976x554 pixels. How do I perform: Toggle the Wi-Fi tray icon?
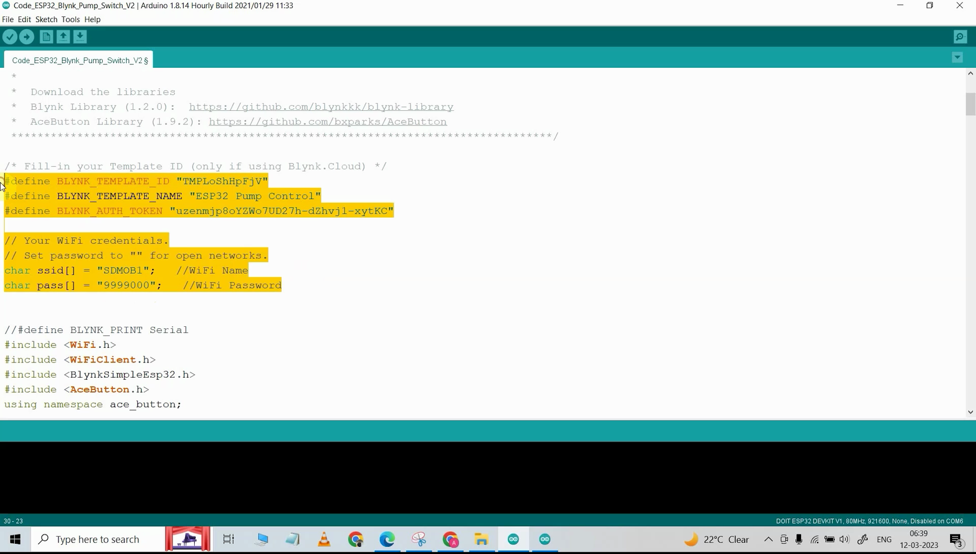[x=814, y=539]
